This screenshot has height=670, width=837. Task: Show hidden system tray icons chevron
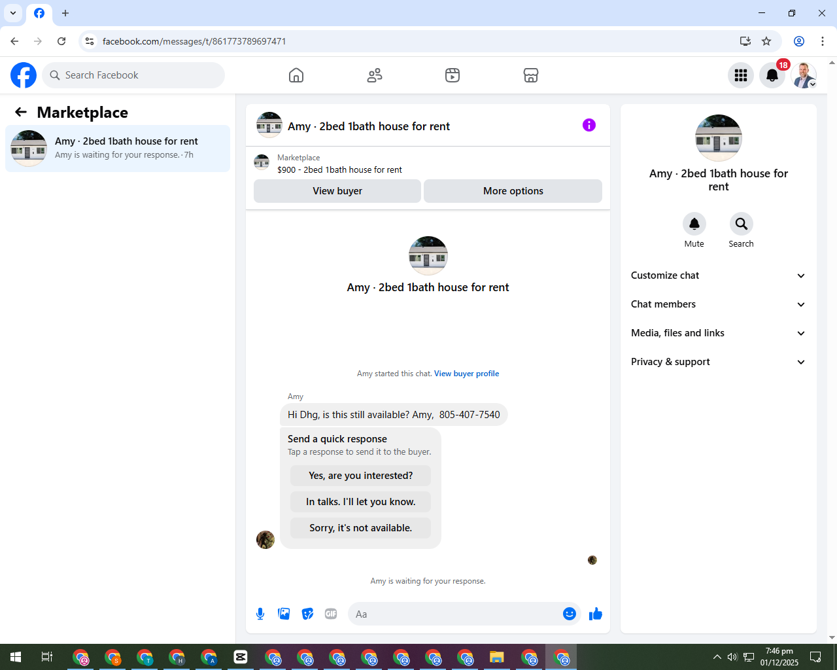pos(717,657)
